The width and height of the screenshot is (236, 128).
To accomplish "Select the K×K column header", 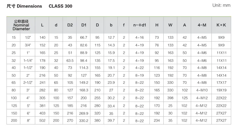I will pyautogui.click(x=221, y=25).
